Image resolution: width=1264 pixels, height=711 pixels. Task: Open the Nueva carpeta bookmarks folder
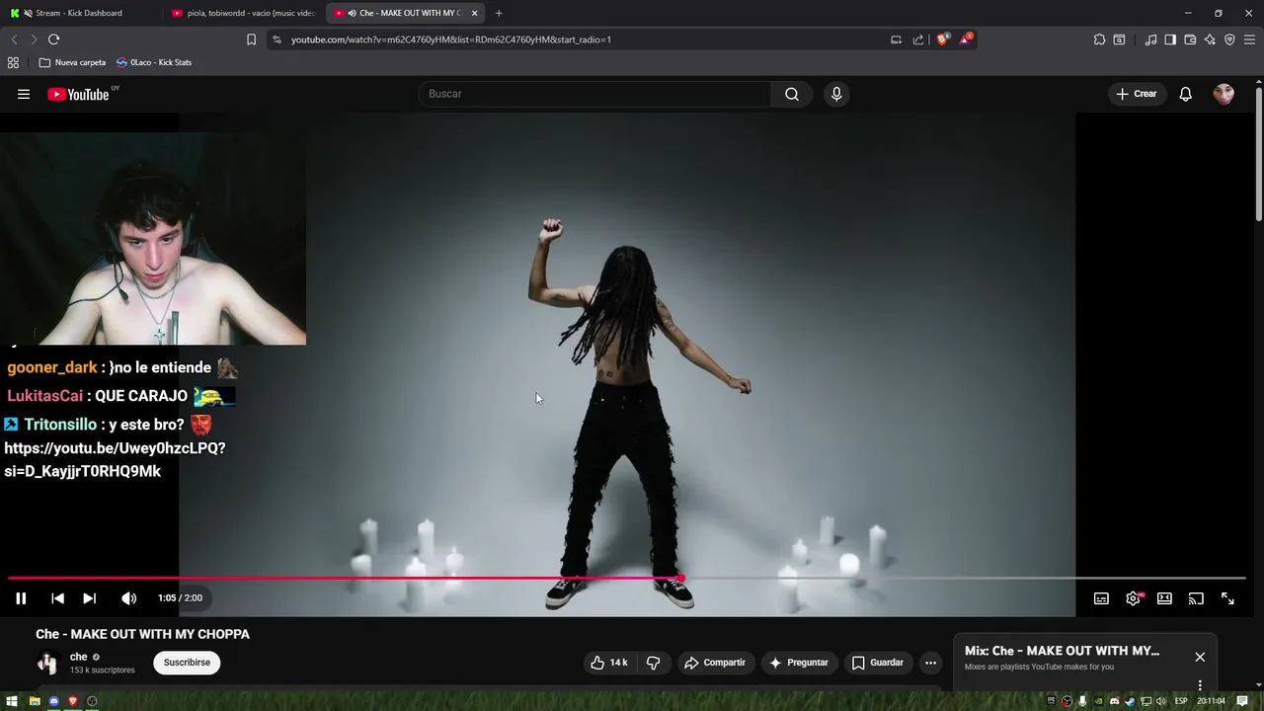tap(72, 62)
